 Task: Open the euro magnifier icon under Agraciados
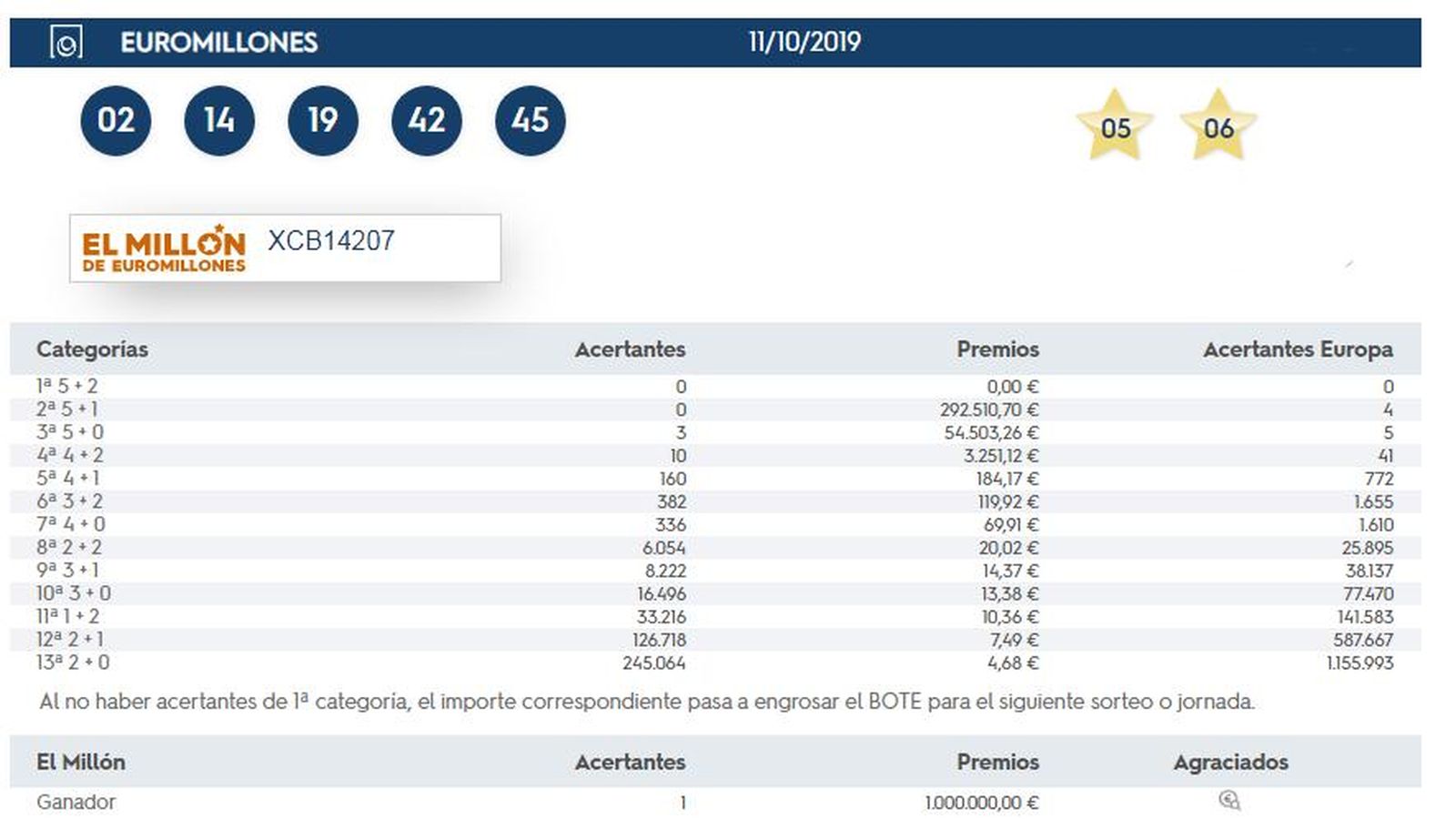pyautogui.click(x=1230, y=801)
